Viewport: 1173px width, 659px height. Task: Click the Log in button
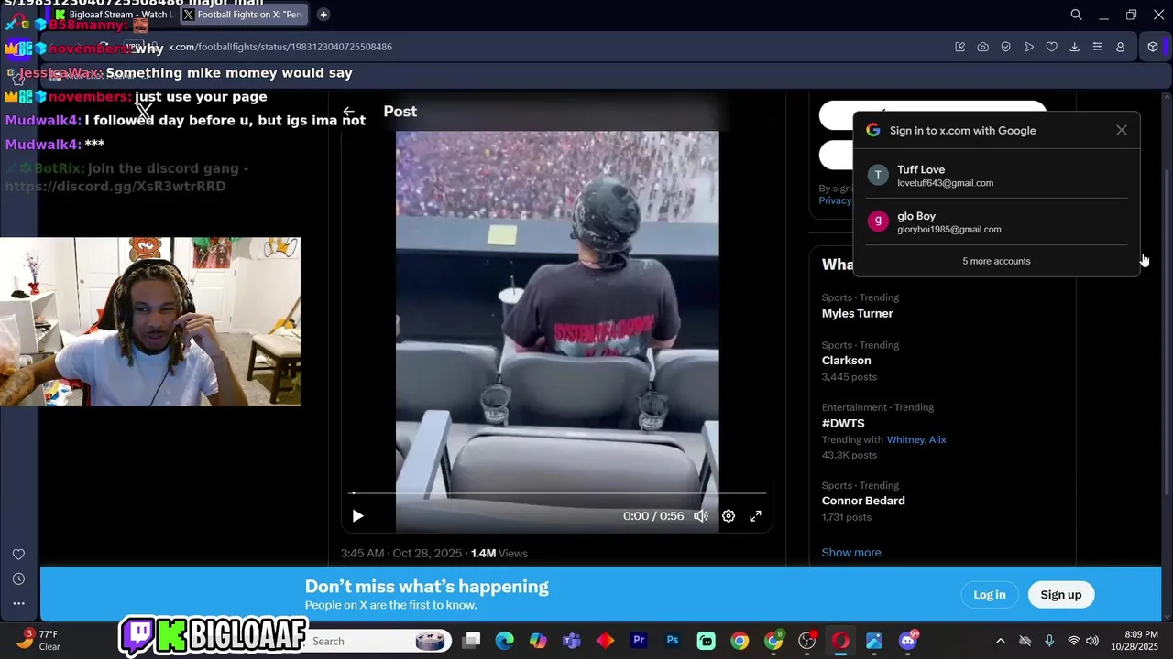[x=990, y=595]
